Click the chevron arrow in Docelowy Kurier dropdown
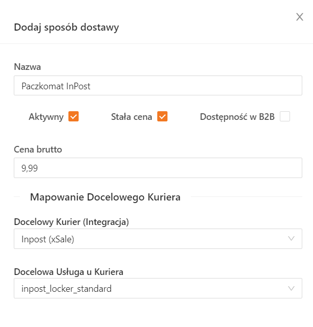The image size is (313, 327). click(292, 239)
